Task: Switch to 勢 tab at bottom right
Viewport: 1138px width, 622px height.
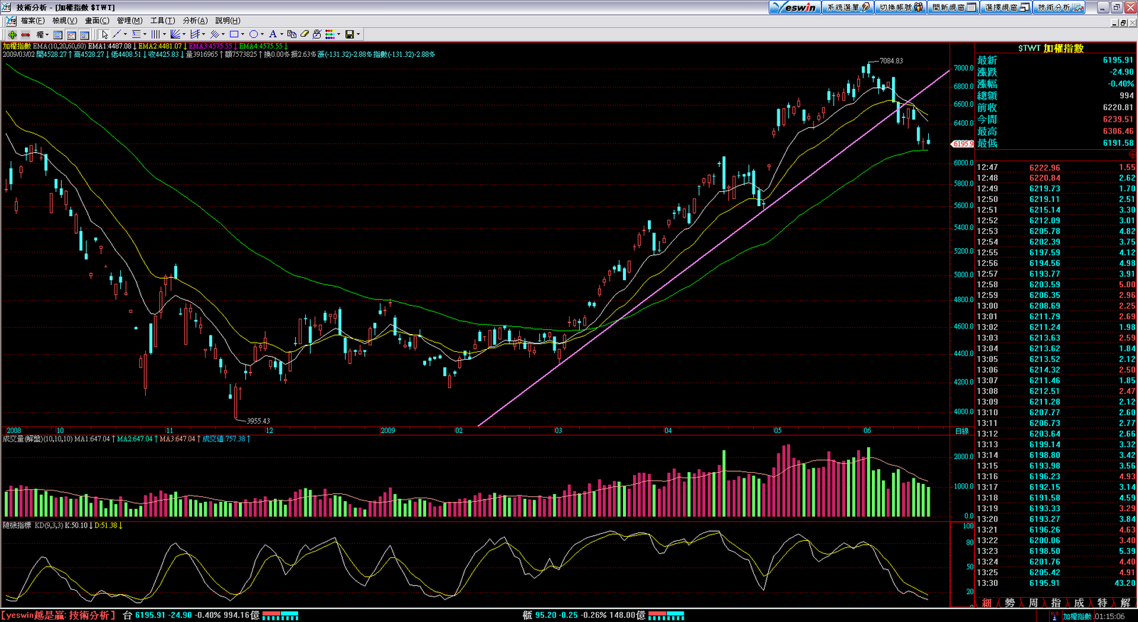Action: coord(1009,603)
